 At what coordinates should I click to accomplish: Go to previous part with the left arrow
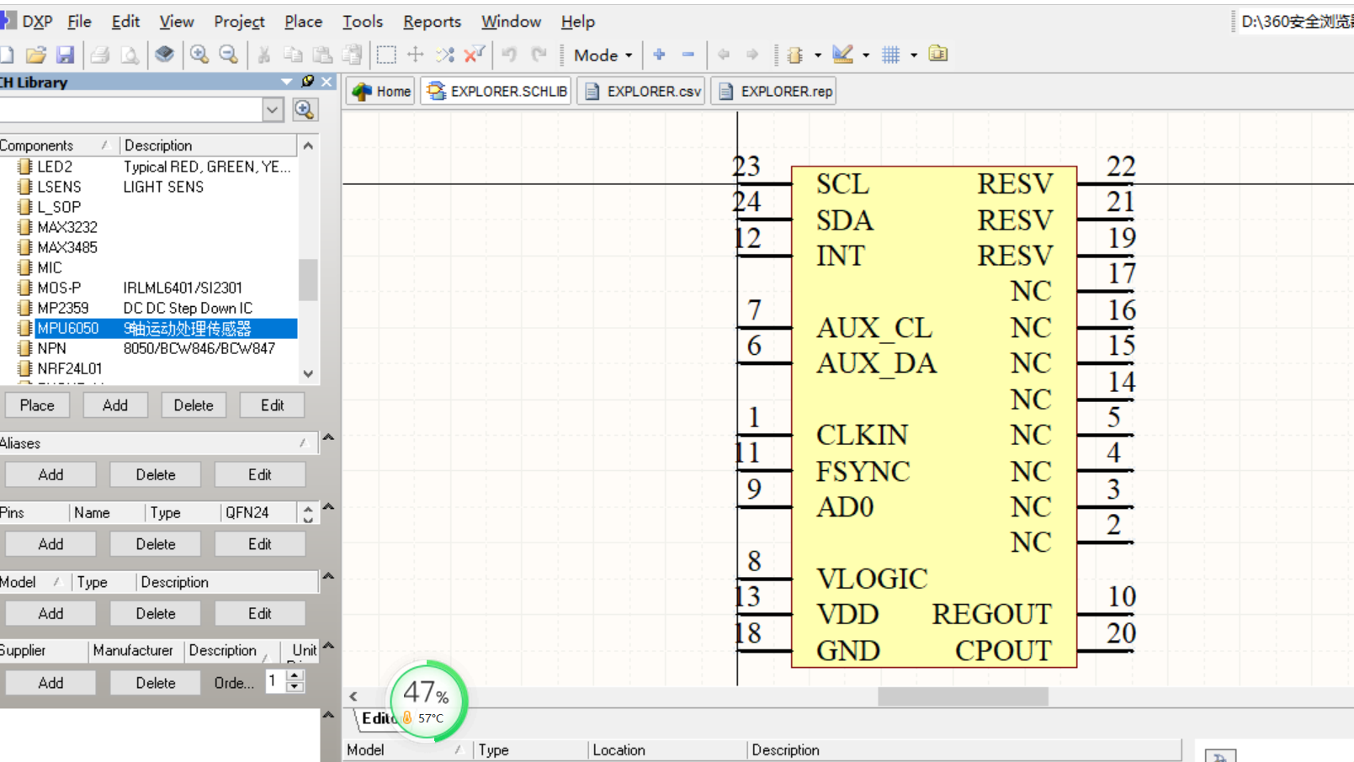coord(723,55)
